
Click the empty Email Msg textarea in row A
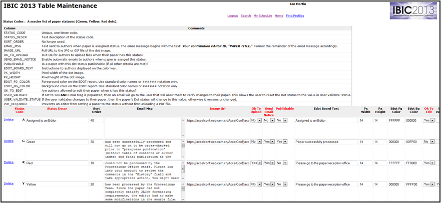pyautogui.click(x=145, y=128)
